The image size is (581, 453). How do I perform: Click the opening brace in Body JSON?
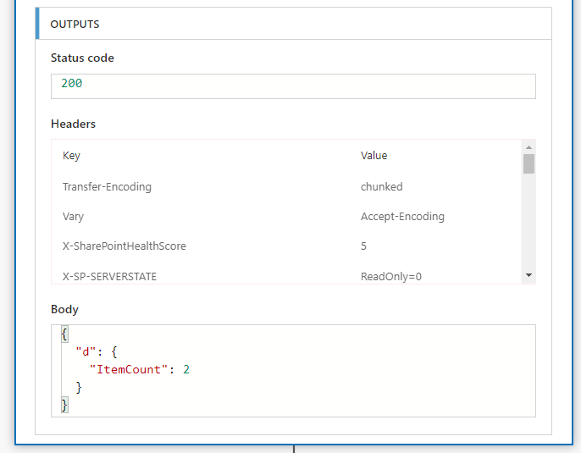tap(64, 334)
